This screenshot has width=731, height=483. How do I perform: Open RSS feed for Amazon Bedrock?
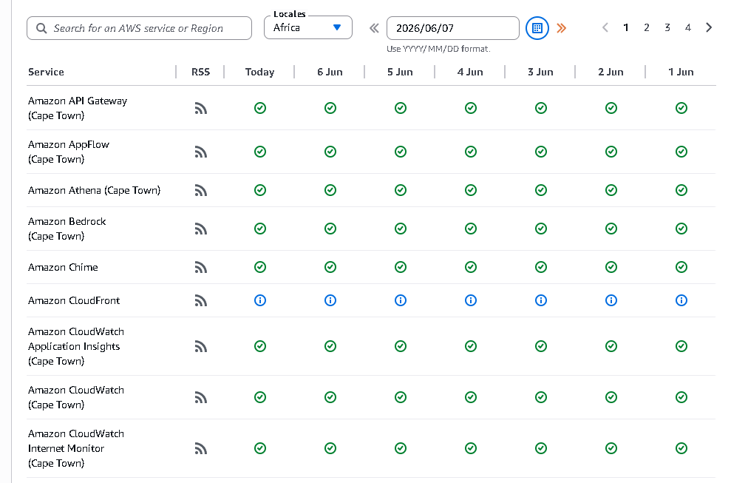pos(200,229)
